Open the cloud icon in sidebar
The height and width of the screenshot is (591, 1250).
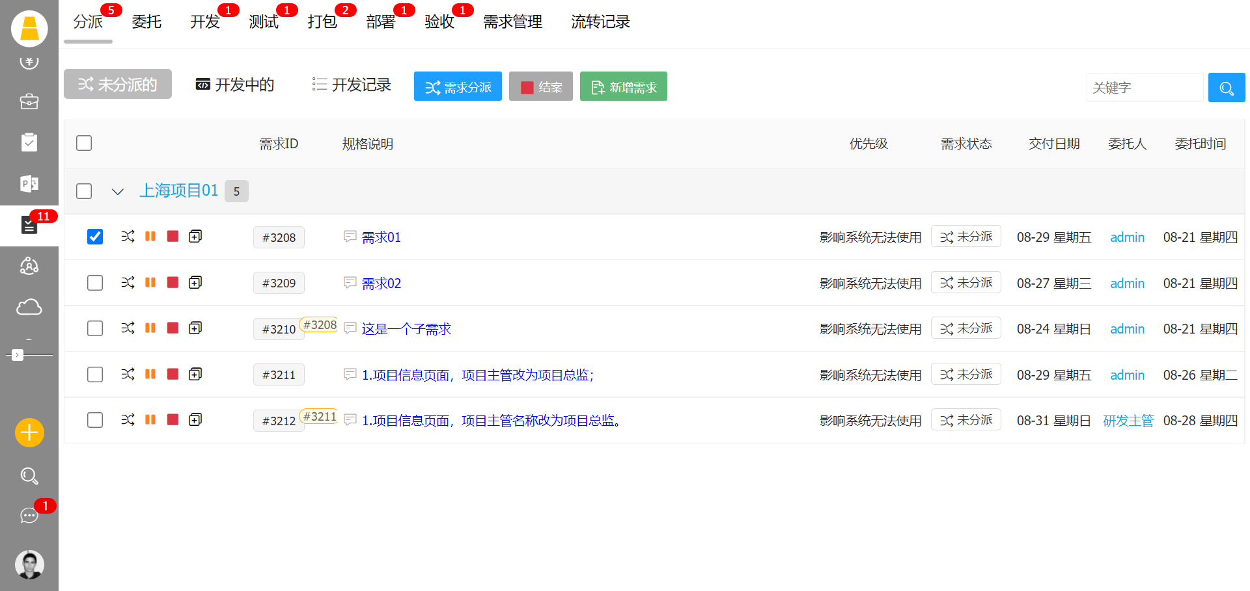29,307
